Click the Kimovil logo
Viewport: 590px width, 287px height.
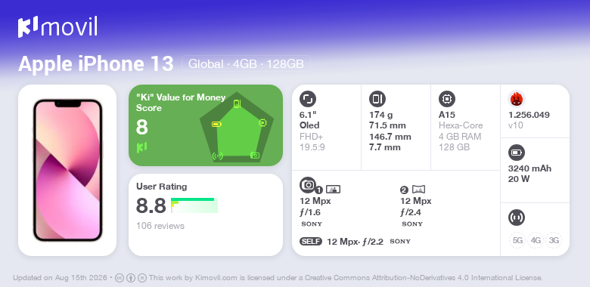click(x=57, y=27)
